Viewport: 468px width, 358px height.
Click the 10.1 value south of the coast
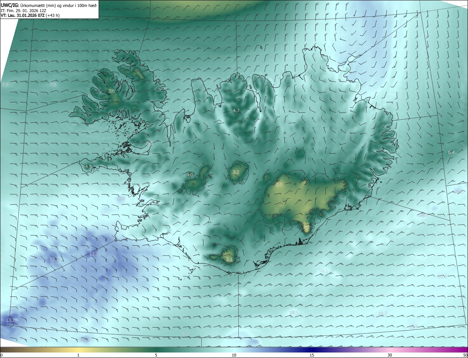(x=324, y=271)
